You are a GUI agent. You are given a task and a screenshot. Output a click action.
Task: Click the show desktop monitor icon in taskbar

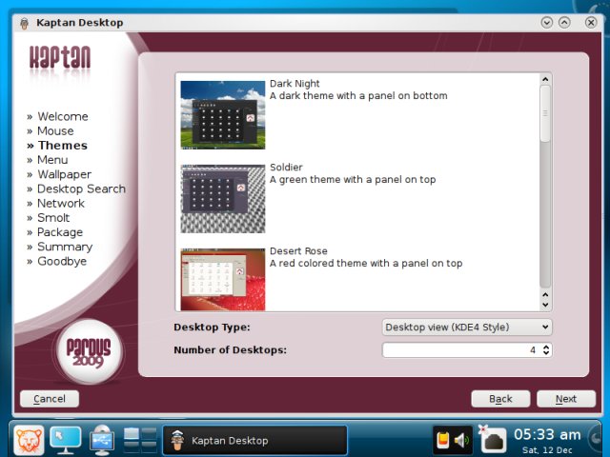coord(66,440)
